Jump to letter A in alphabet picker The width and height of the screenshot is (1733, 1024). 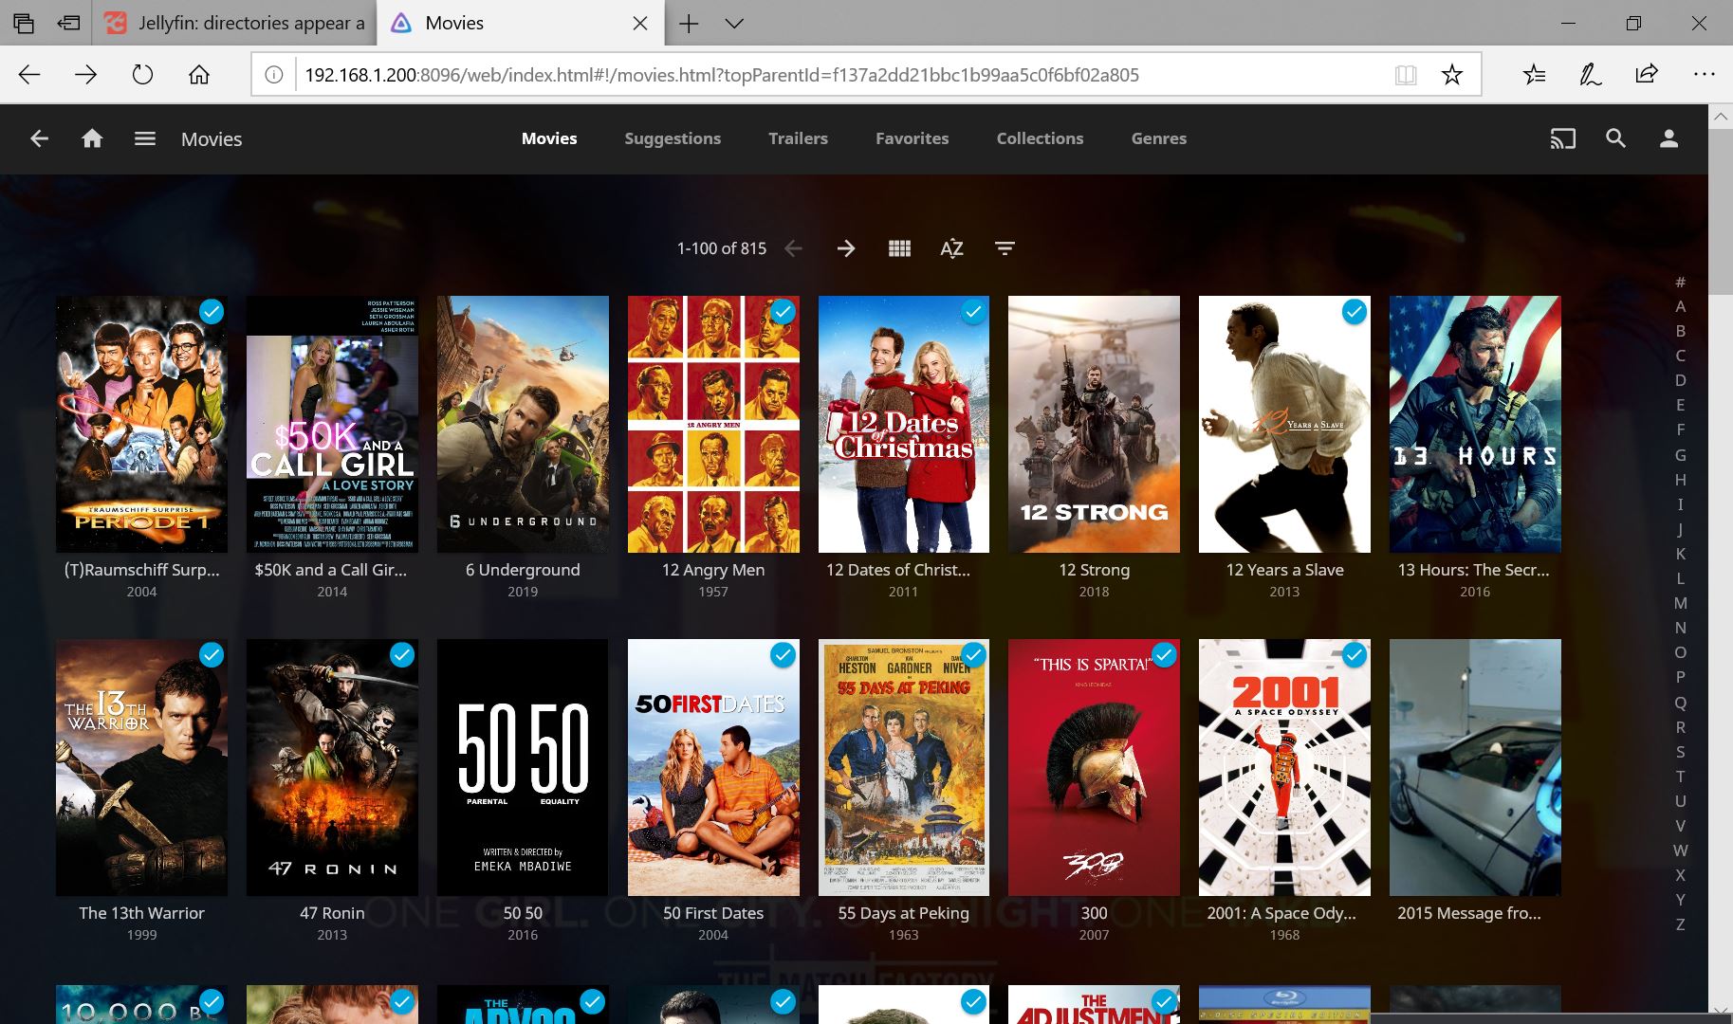[1680, 306]
